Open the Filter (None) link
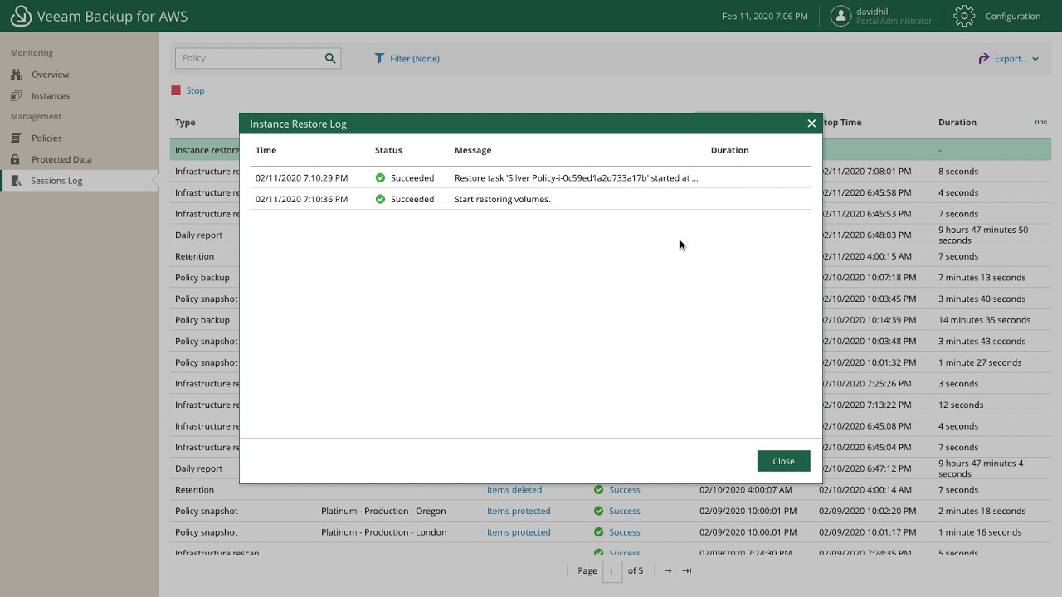Screen dimensions: 1062x597 [415, 59]
